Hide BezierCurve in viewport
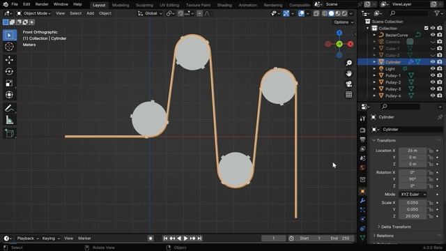This screenshot has height=251, width=446. tap(433, 35)
